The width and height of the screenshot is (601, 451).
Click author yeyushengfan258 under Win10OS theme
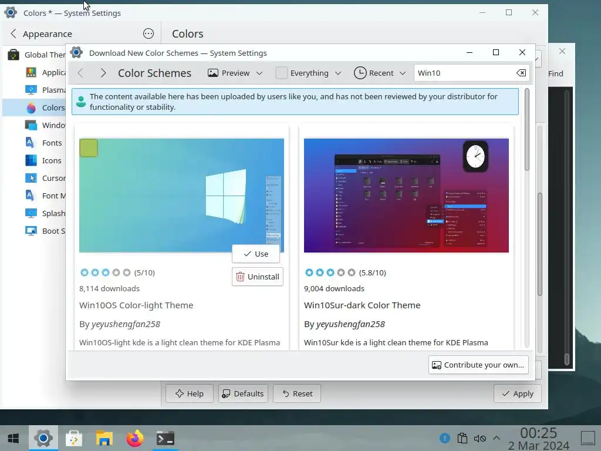coord(126,324)
